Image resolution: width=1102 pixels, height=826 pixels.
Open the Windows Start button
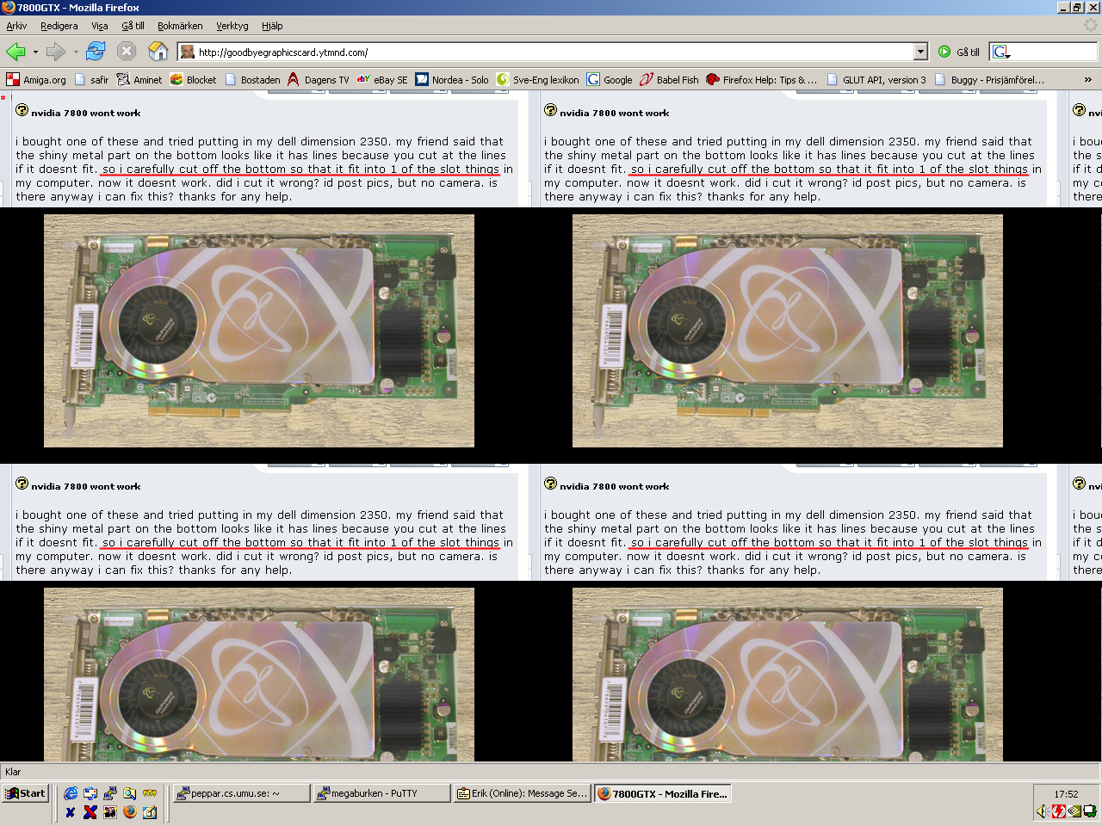point(25,793)
